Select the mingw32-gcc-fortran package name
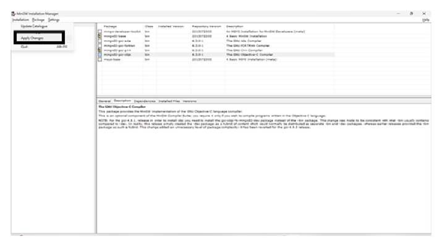This screenshot has width=445, height=247. tap(119, 46)
